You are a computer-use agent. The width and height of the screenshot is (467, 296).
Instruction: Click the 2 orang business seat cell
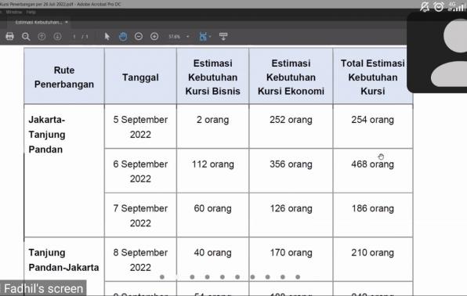coord(212,127)
